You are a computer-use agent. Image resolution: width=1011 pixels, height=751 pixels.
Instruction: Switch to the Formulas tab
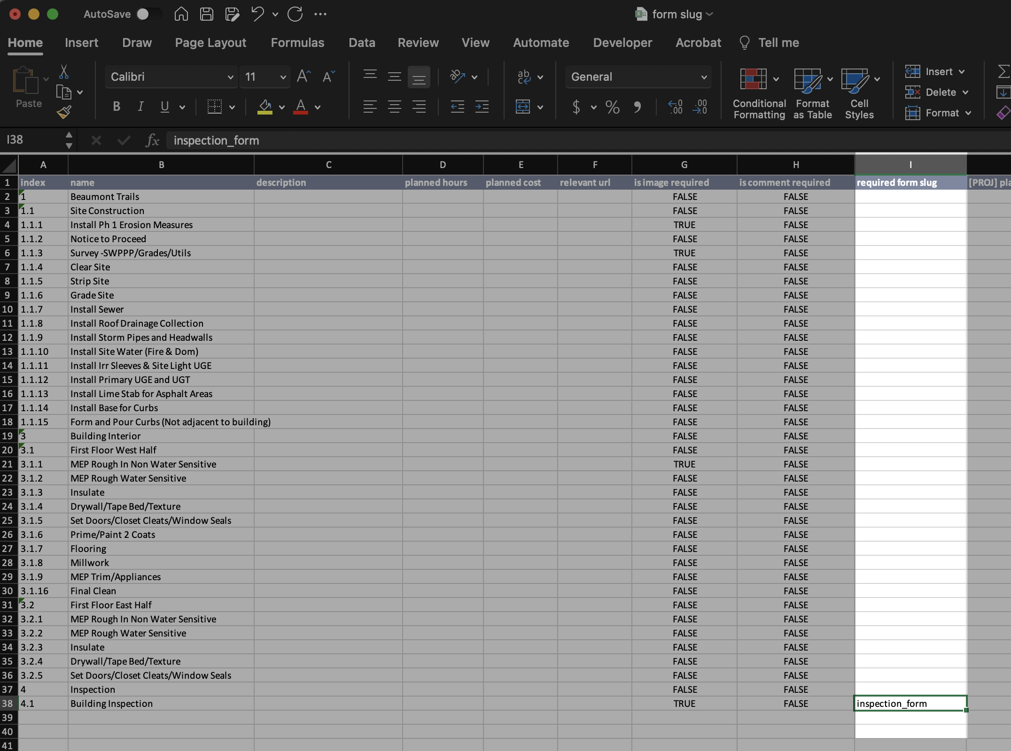tap(297, 43)
